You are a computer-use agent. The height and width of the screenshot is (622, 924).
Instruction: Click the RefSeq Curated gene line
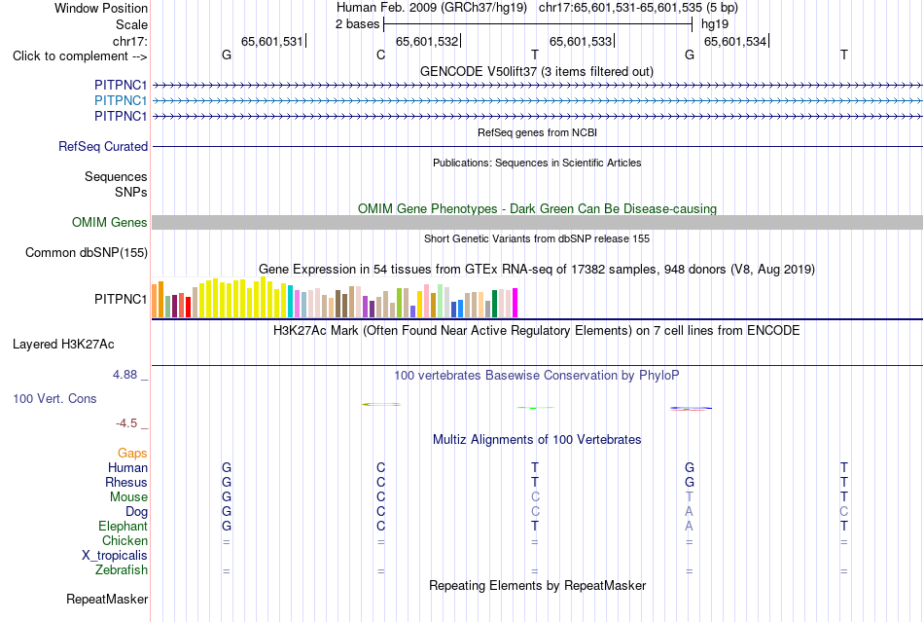[x=537, y=146]
